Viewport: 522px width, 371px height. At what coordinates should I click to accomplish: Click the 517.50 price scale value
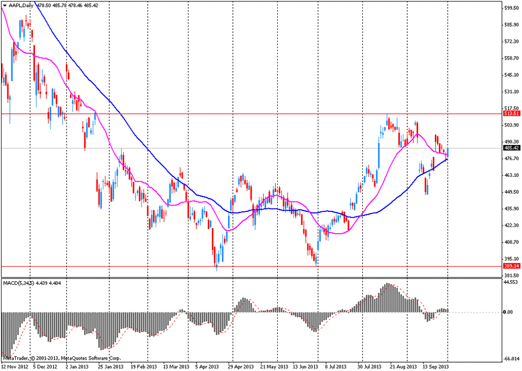pos(512,109)
